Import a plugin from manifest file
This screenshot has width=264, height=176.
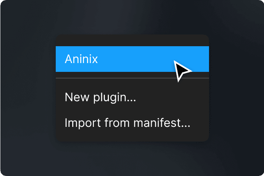point(132,123)
